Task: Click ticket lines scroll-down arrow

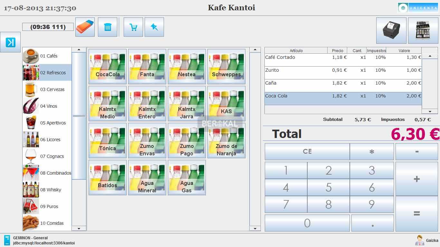Action: 430,112
